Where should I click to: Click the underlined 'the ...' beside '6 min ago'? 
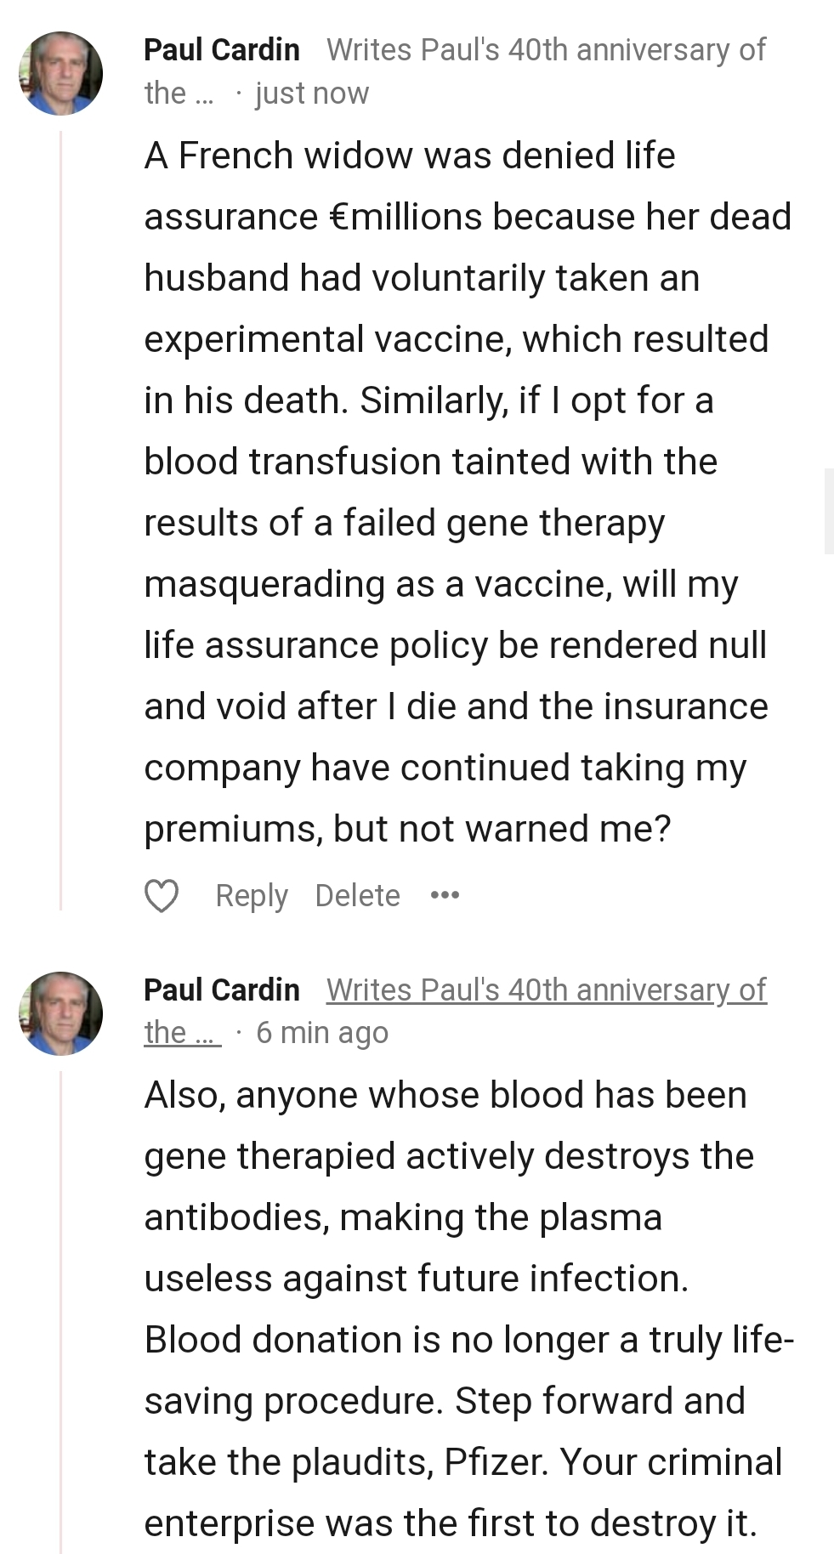182,1033
